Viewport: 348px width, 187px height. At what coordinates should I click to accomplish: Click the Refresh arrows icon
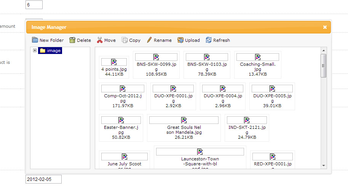coord(209,40)
